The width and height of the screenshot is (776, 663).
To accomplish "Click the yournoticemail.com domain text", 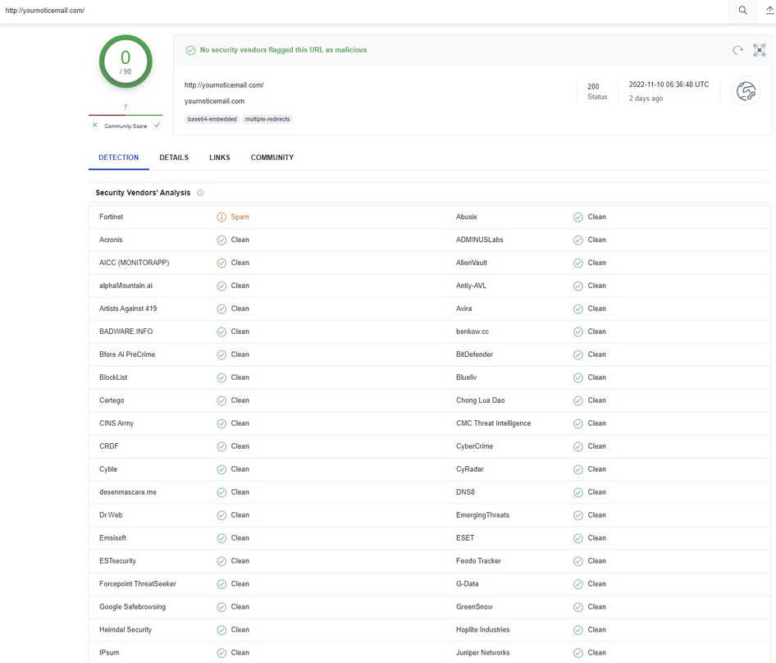I will pyautogui.click(x=214, y=101).
